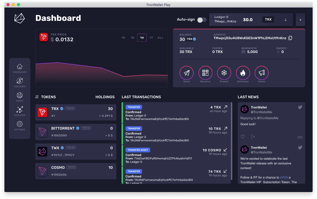Screen dimensions: 317x199
Task: Click the plus add account button
Action: click(x=300, y=20)
